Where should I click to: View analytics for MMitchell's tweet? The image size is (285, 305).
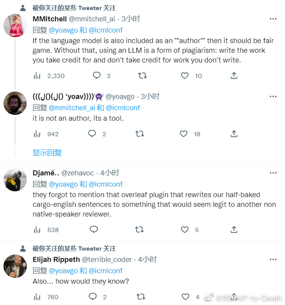[x=37, y=76]
